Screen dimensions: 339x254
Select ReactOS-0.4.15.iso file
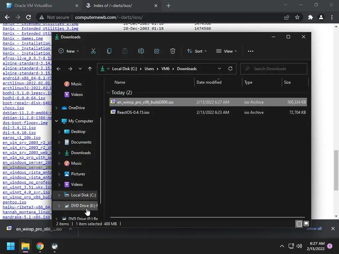click(x=208, y=112)
